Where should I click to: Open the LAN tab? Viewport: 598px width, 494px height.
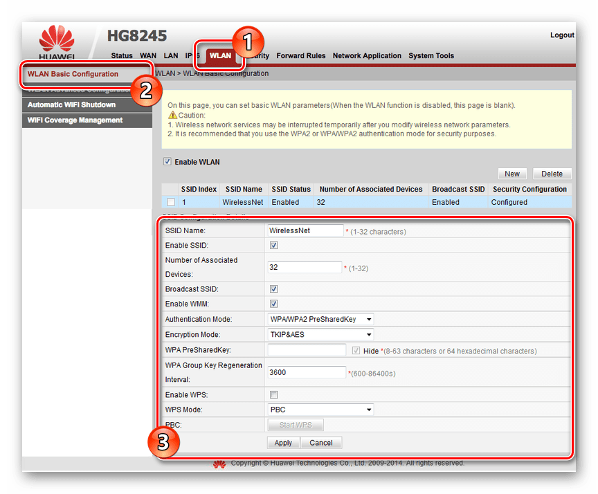tap(171, 55)
